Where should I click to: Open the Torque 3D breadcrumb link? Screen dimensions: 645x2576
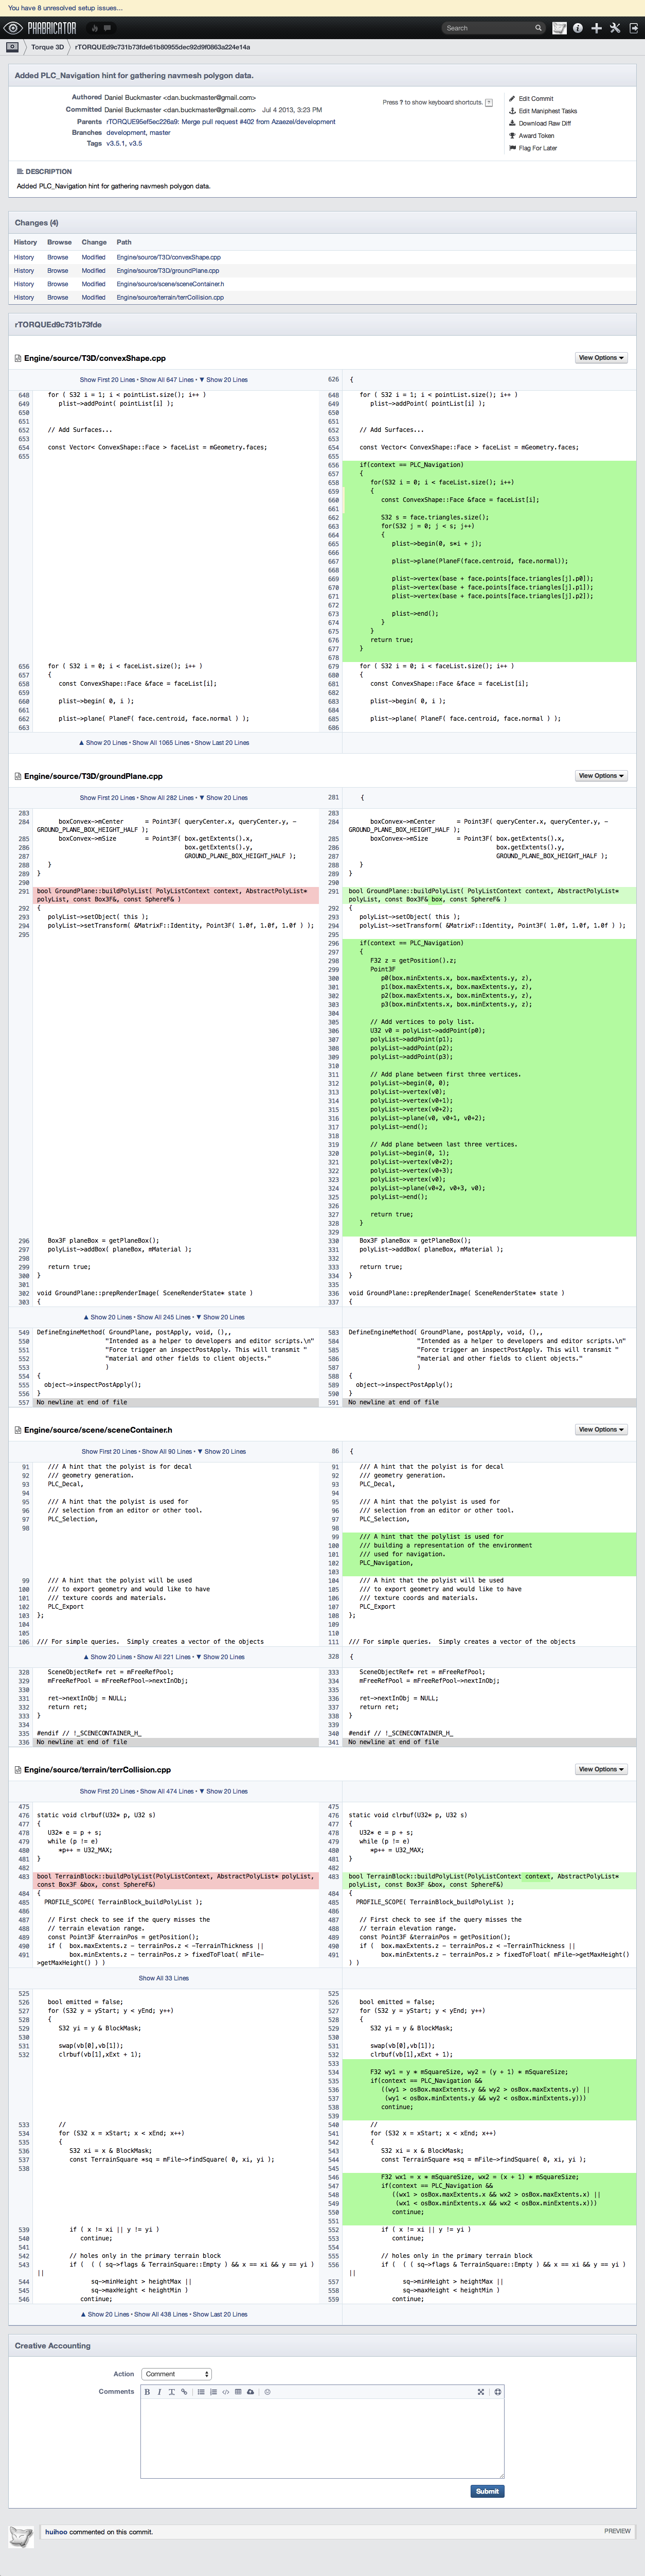(47, 47)
